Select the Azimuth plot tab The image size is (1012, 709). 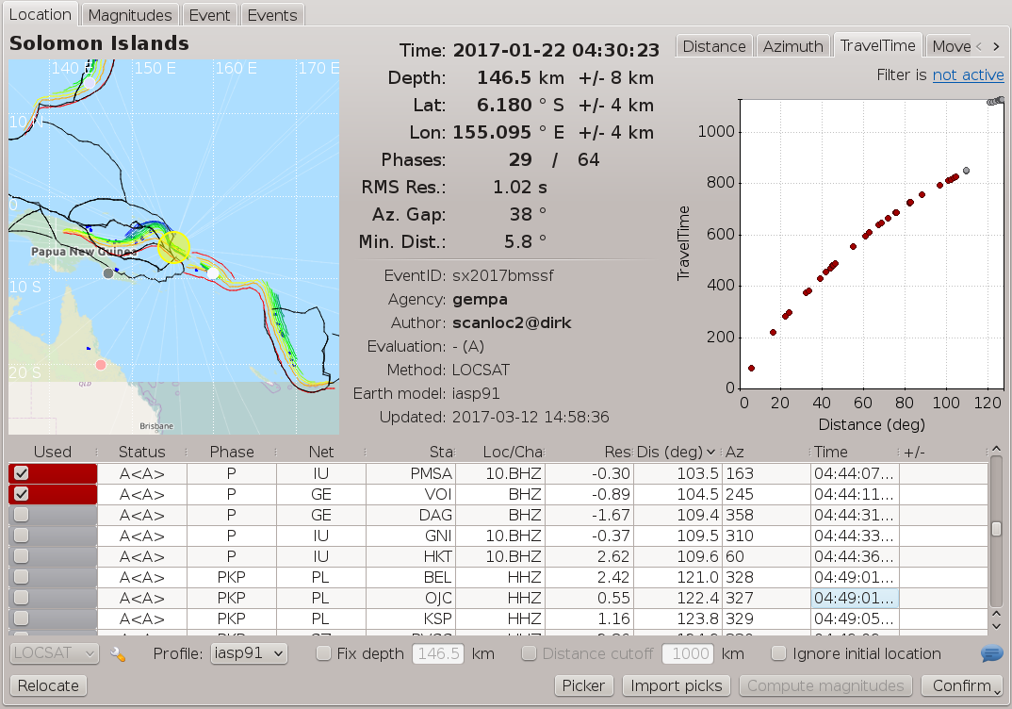pos(792,46)
